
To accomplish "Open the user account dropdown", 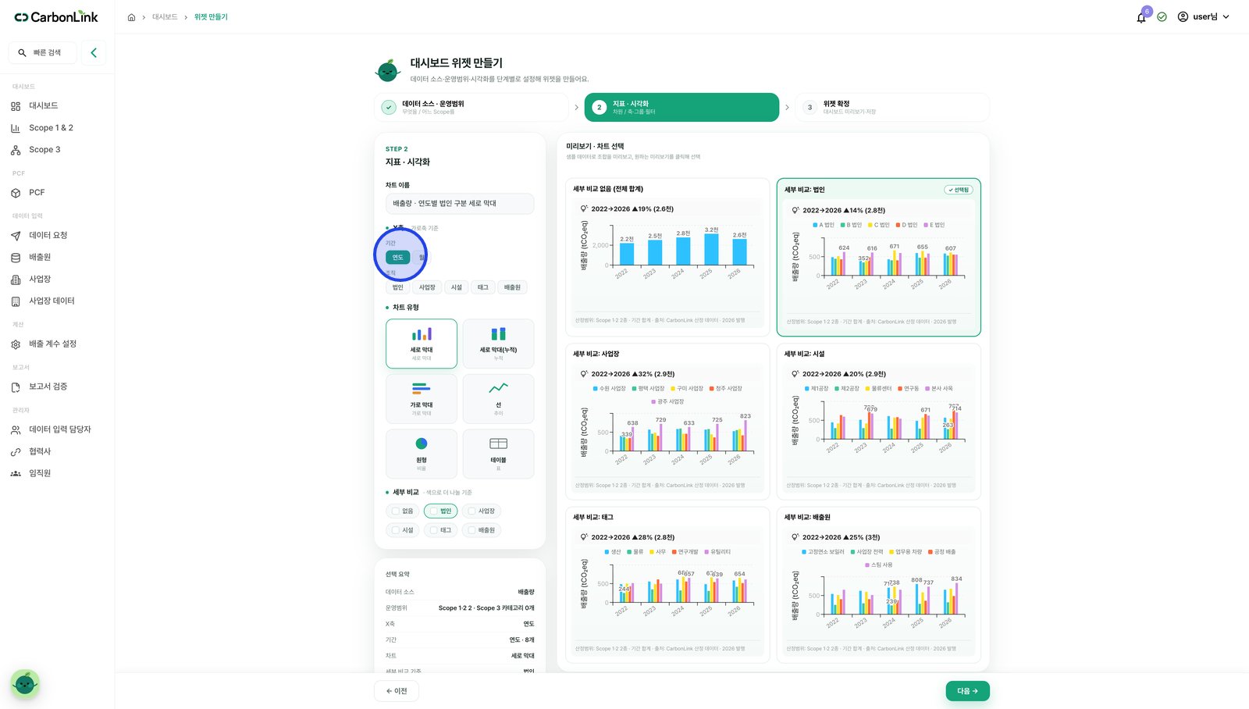I will 1203,16.
